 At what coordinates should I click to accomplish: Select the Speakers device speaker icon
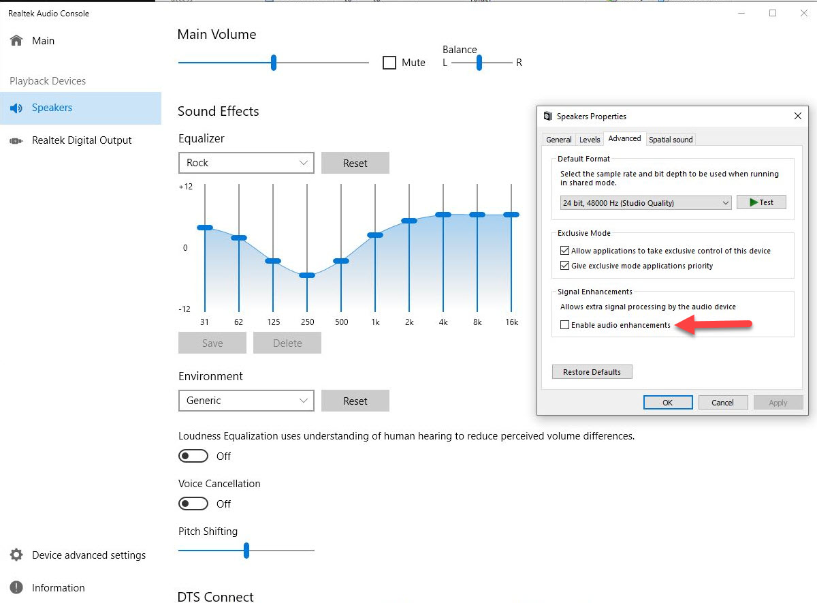(17, 108)
